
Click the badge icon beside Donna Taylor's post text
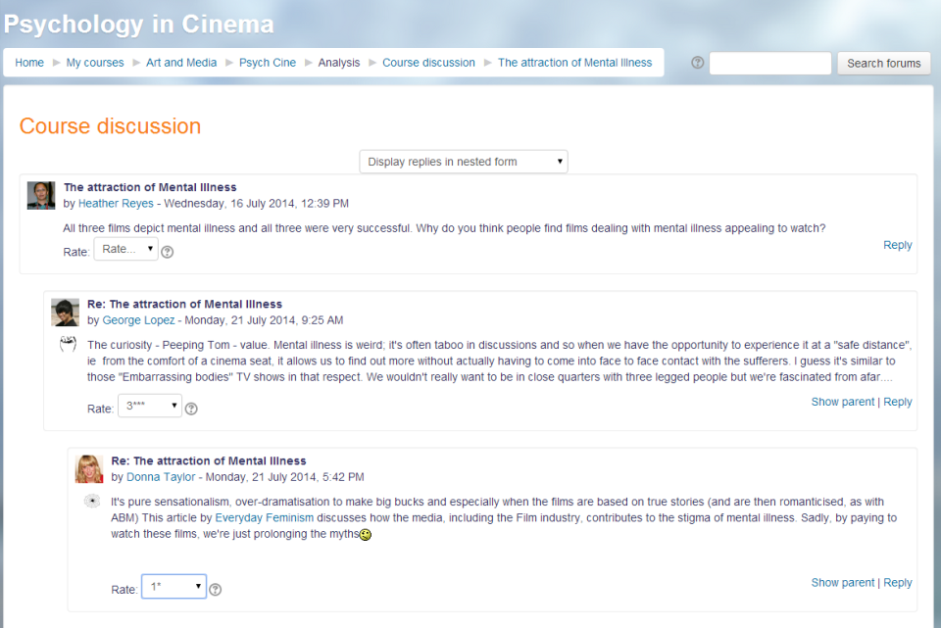pos(92,501)
